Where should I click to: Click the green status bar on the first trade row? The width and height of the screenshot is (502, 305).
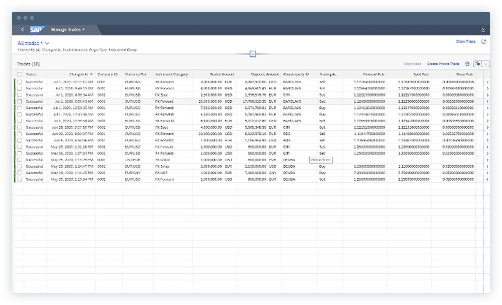14,81
